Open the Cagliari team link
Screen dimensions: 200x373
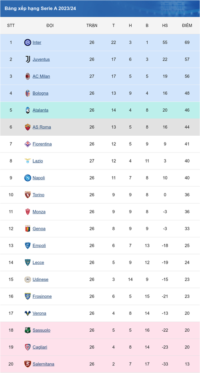coord(40,347)
